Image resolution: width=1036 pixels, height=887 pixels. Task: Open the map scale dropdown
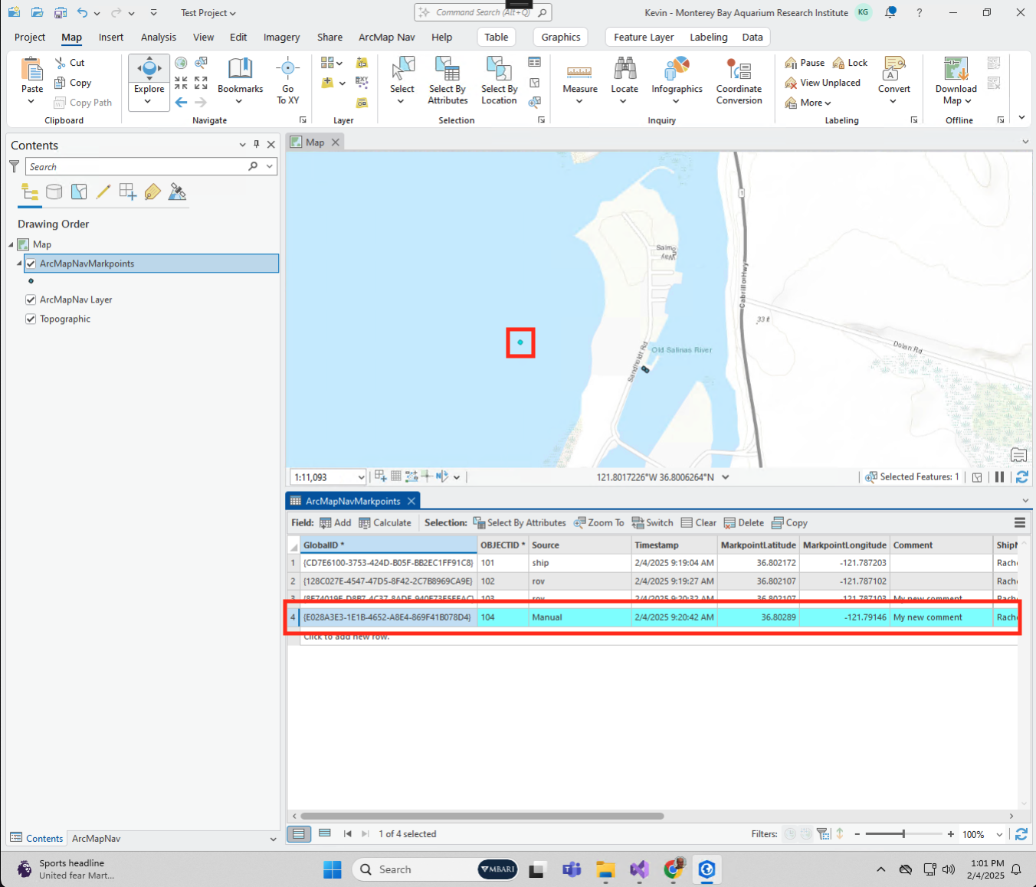click(x=361, y=477)
